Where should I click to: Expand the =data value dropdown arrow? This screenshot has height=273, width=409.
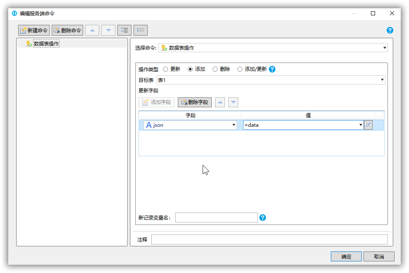click(x=361, y=125)
